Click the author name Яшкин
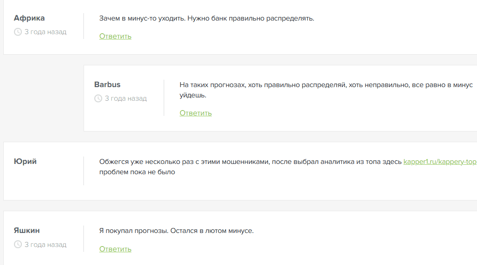 (27, 231)
